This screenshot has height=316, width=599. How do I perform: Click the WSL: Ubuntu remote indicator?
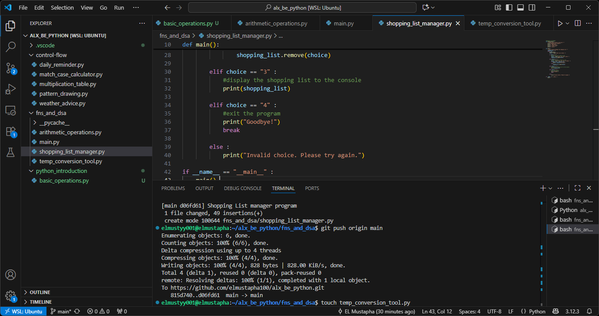(23, 312)
